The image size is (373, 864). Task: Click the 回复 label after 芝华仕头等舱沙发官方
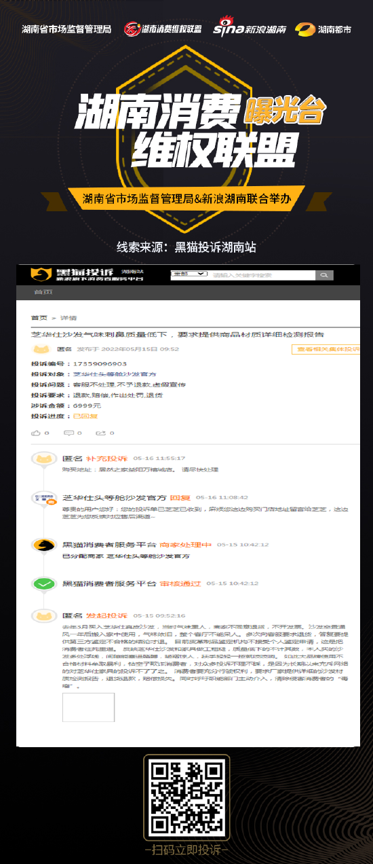(x=180, y=498)
